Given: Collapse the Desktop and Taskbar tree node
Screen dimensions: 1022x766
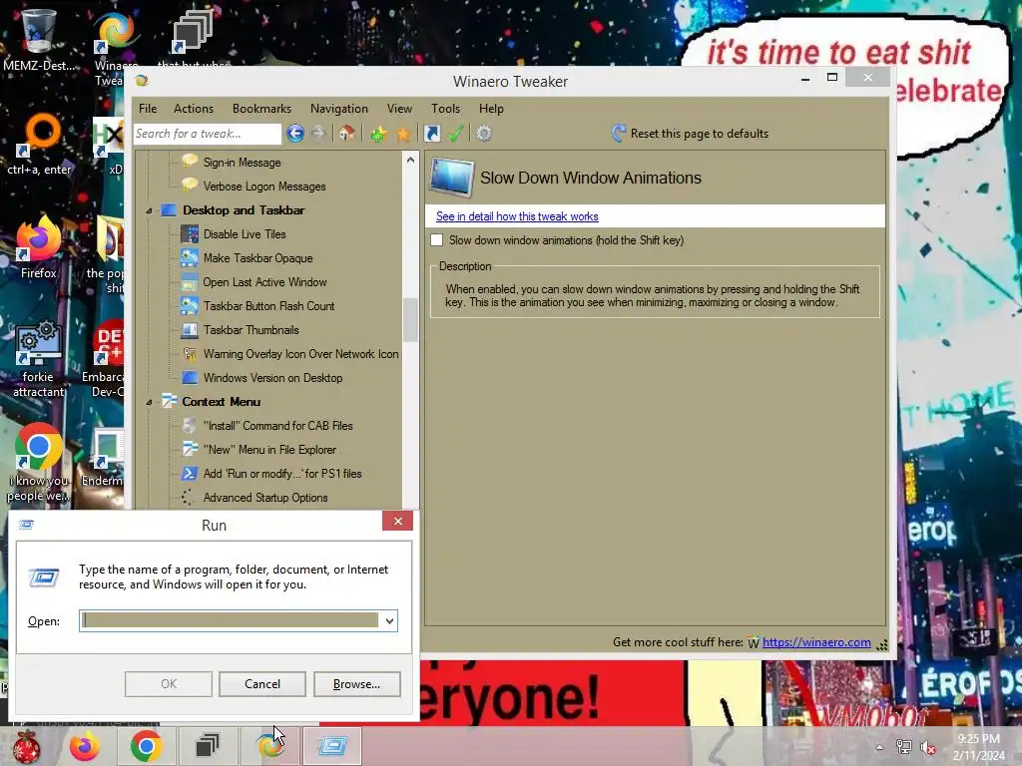Looking at the screenshot, I should click(149, 211).
